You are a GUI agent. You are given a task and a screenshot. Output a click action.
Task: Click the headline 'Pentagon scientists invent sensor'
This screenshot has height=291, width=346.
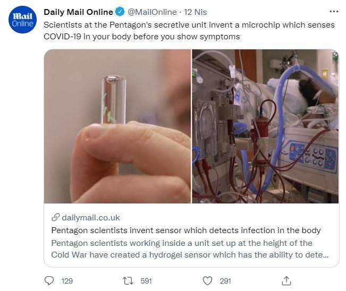click(186, 230)
